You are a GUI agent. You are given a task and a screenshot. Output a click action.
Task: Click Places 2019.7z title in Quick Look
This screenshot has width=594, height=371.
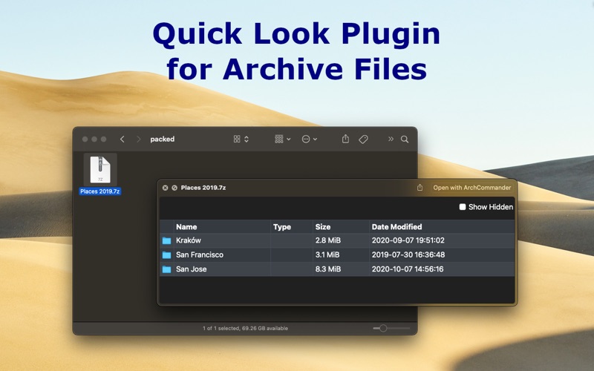point(203,188)
